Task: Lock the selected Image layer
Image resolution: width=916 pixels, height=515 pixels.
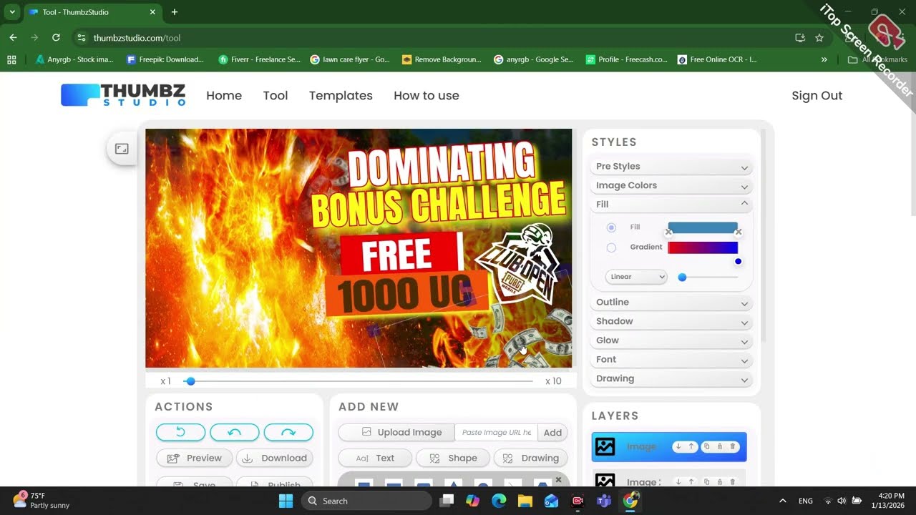Action: 720,446
